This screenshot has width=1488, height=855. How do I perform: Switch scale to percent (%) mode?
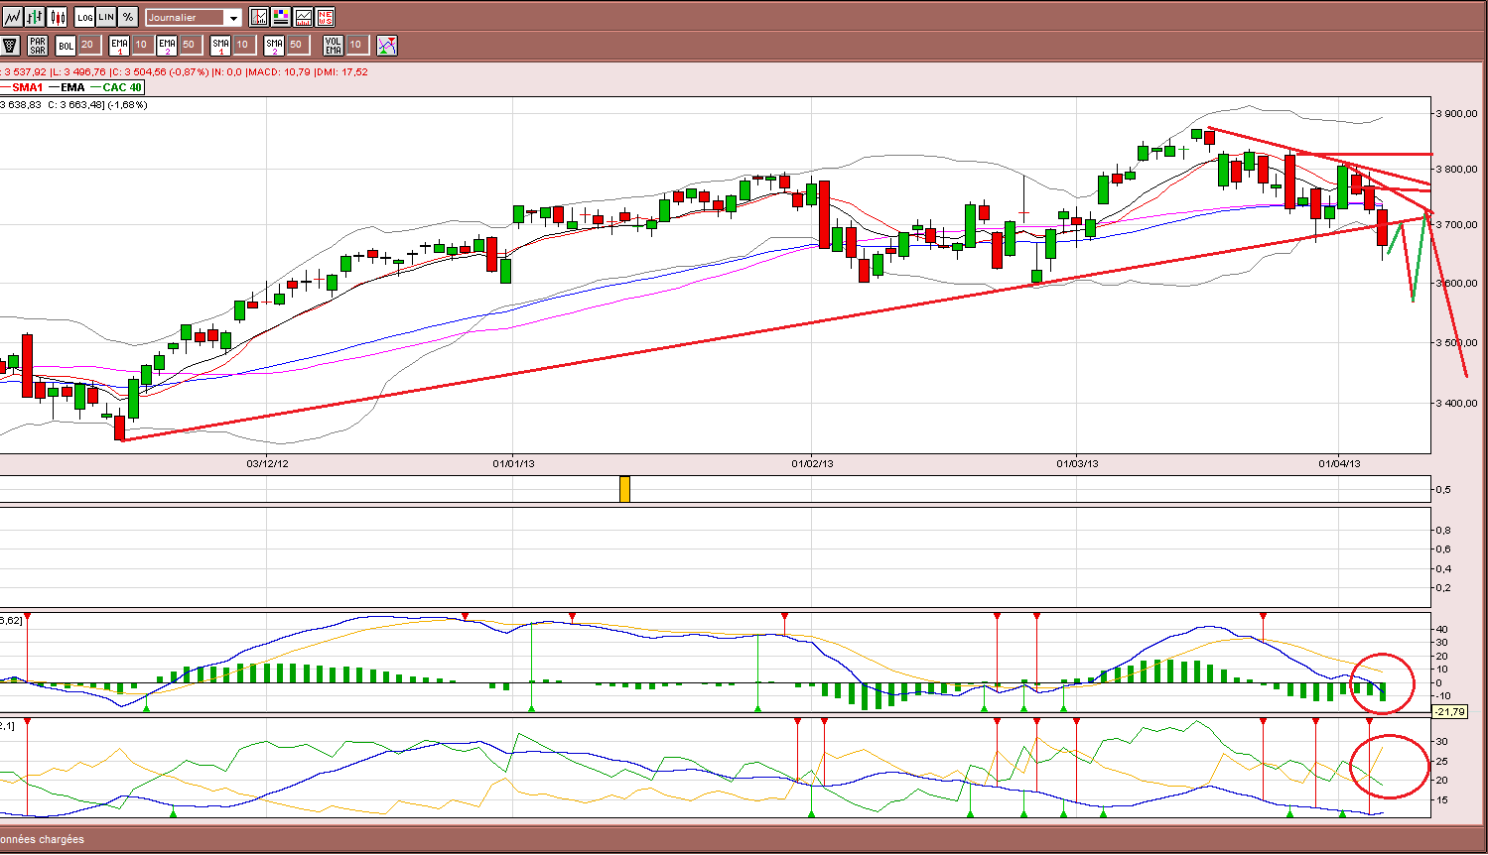(128, 17)
